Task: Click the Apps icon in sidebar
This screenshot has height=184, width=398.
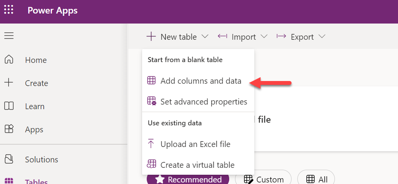Action: pyautogui.click(x=9, y=129)
